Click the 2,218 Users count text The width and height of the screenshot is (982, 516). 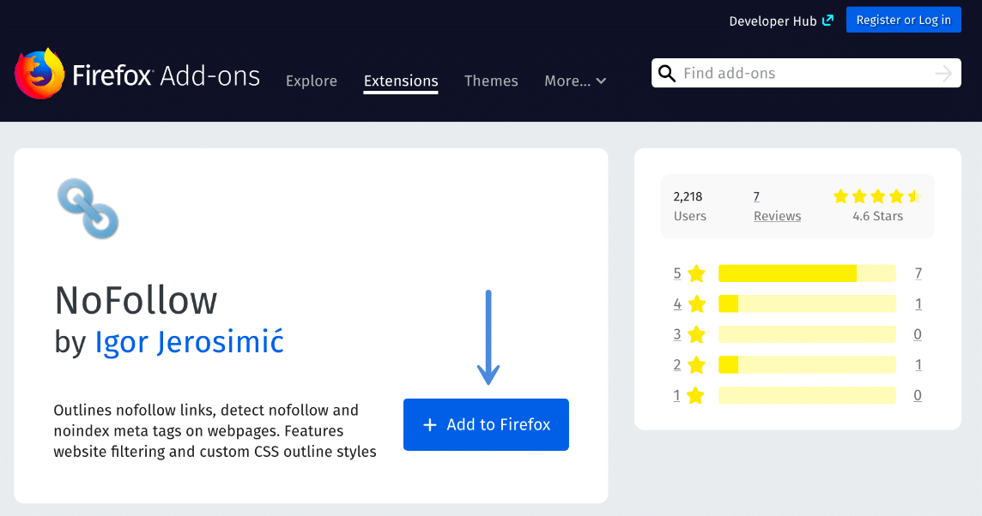coord(689,207)
